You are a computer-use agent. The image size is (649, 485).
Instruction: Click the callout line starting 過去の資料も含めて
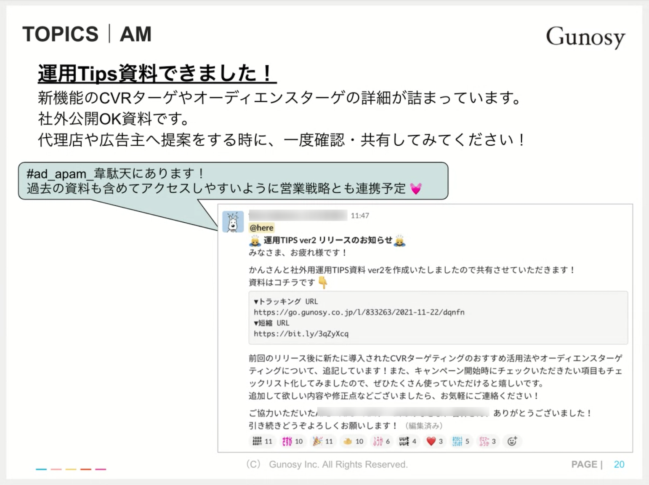tap(216, 188)
